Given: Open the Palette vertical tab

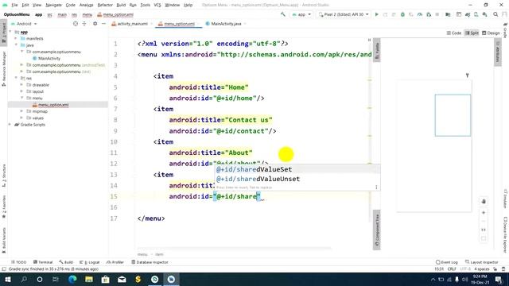Looking at the screenshot, I should pyautogui.click(x=376, y=51).
